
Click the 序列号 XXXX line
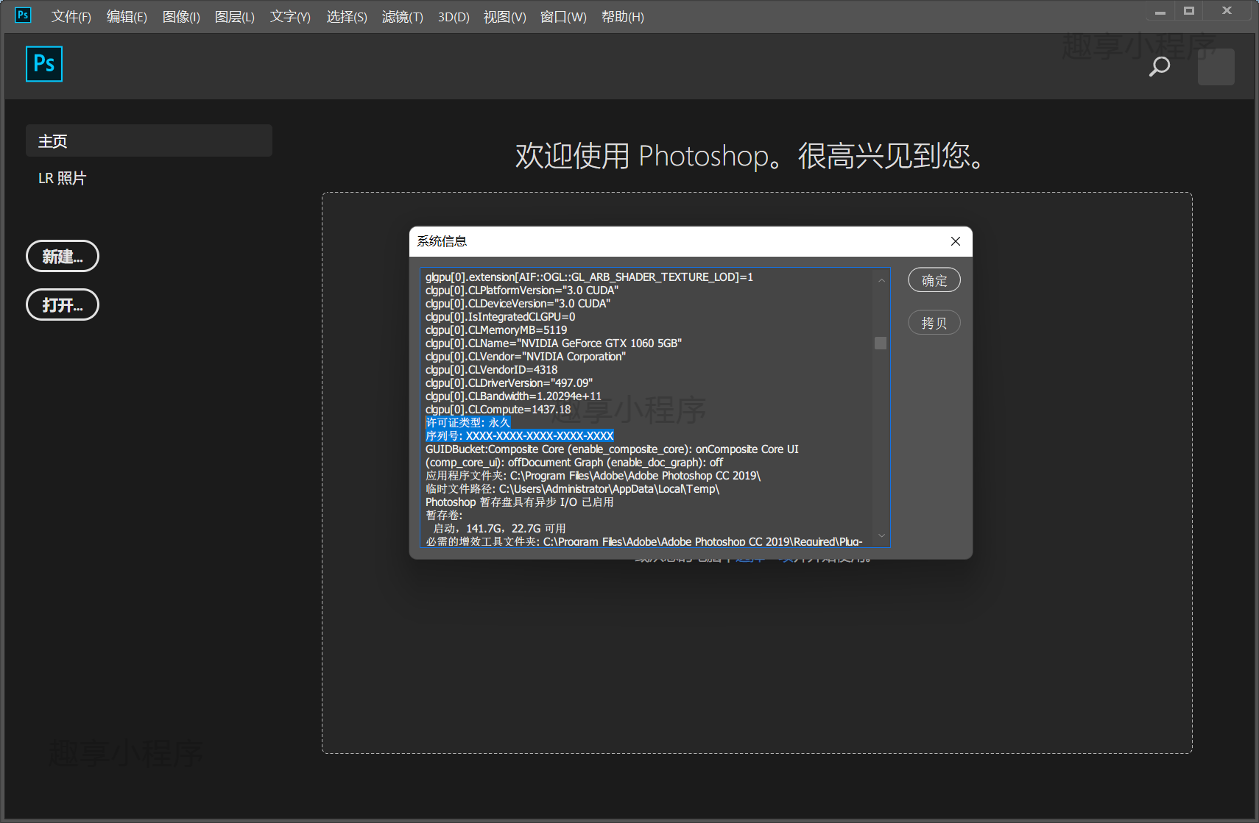coord(519,435)
